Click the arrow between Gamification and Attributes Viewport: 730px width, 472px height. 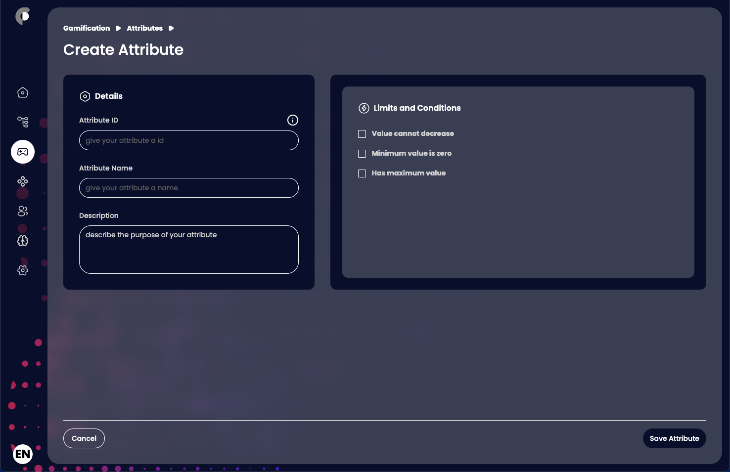(x=117, y=28)
